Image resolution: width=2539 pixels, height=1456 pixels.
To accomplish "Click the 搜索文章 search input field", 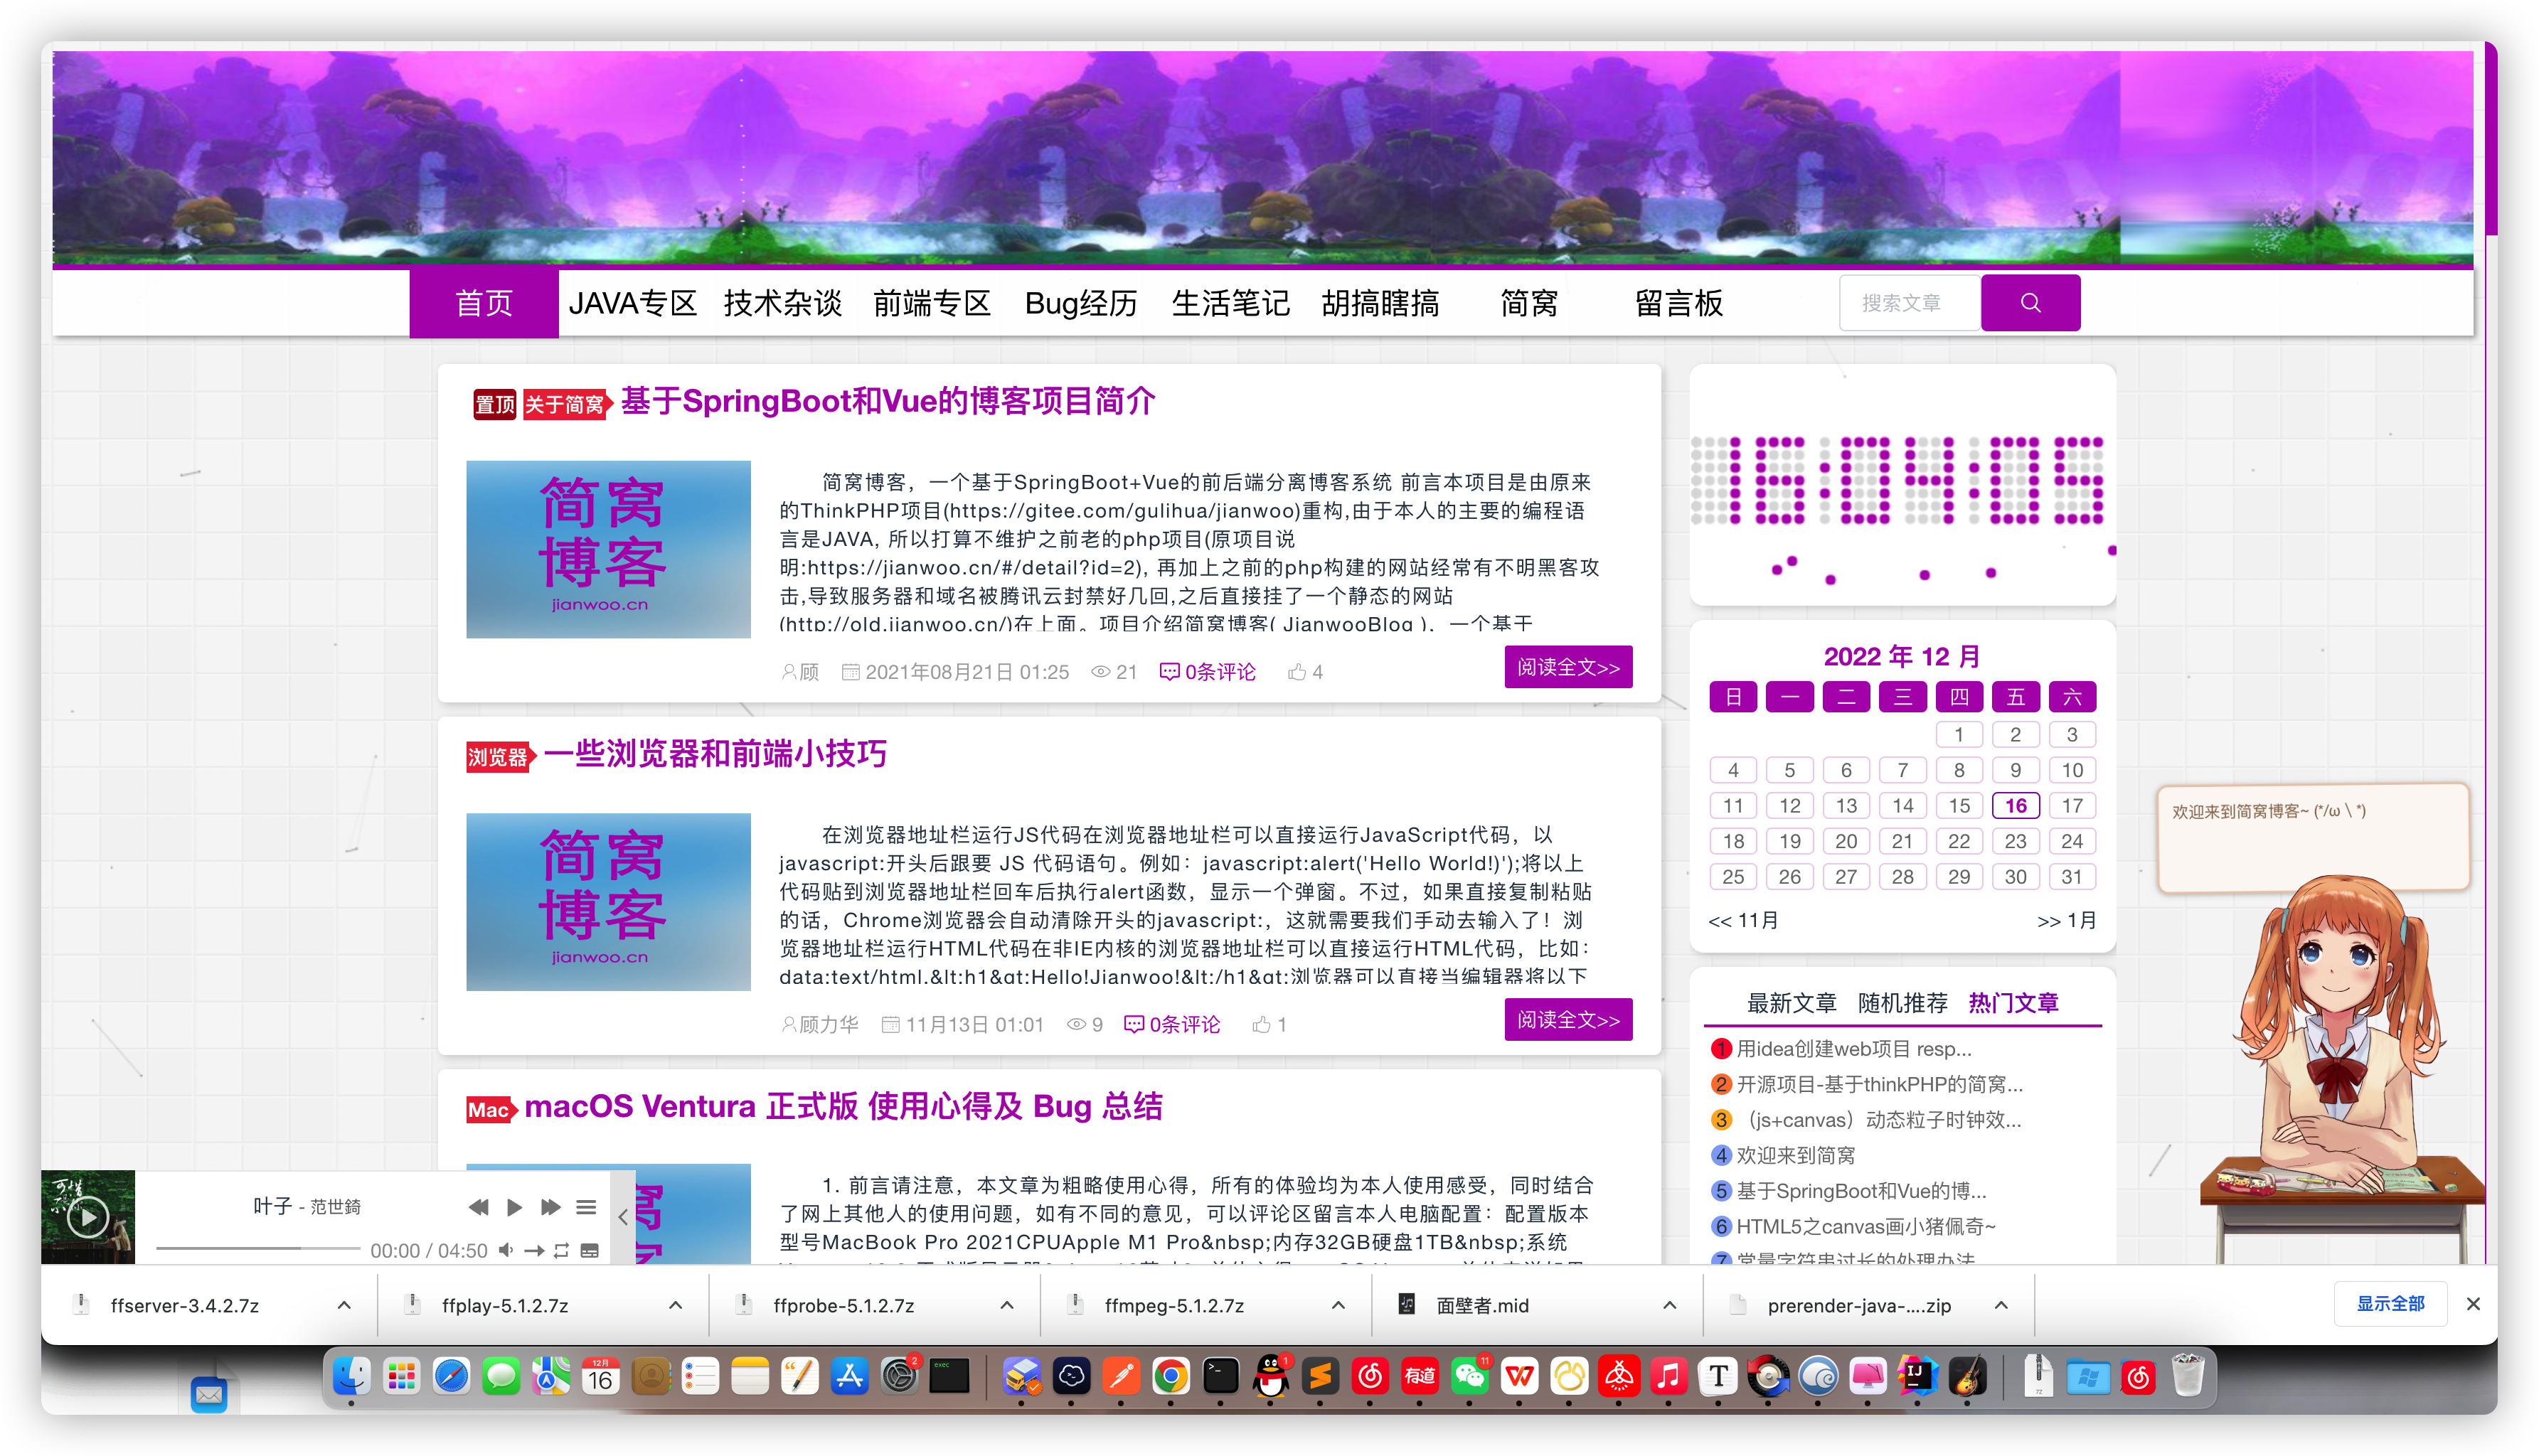I will tap(1910, 303).
